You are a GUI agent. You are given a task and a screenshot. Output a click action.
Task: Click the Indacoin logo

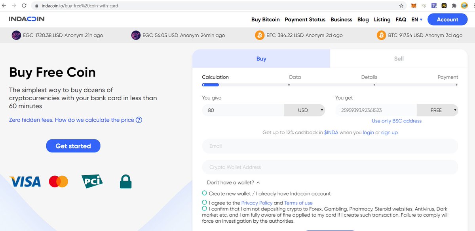pos(27,19)
